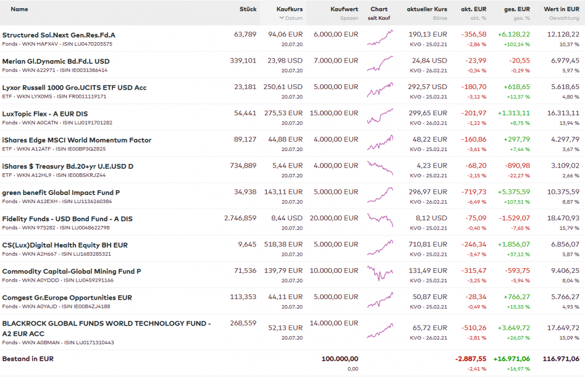View the Commodity Capital-Global Mining Fund chart
The image size is (585, 377).
380,275
